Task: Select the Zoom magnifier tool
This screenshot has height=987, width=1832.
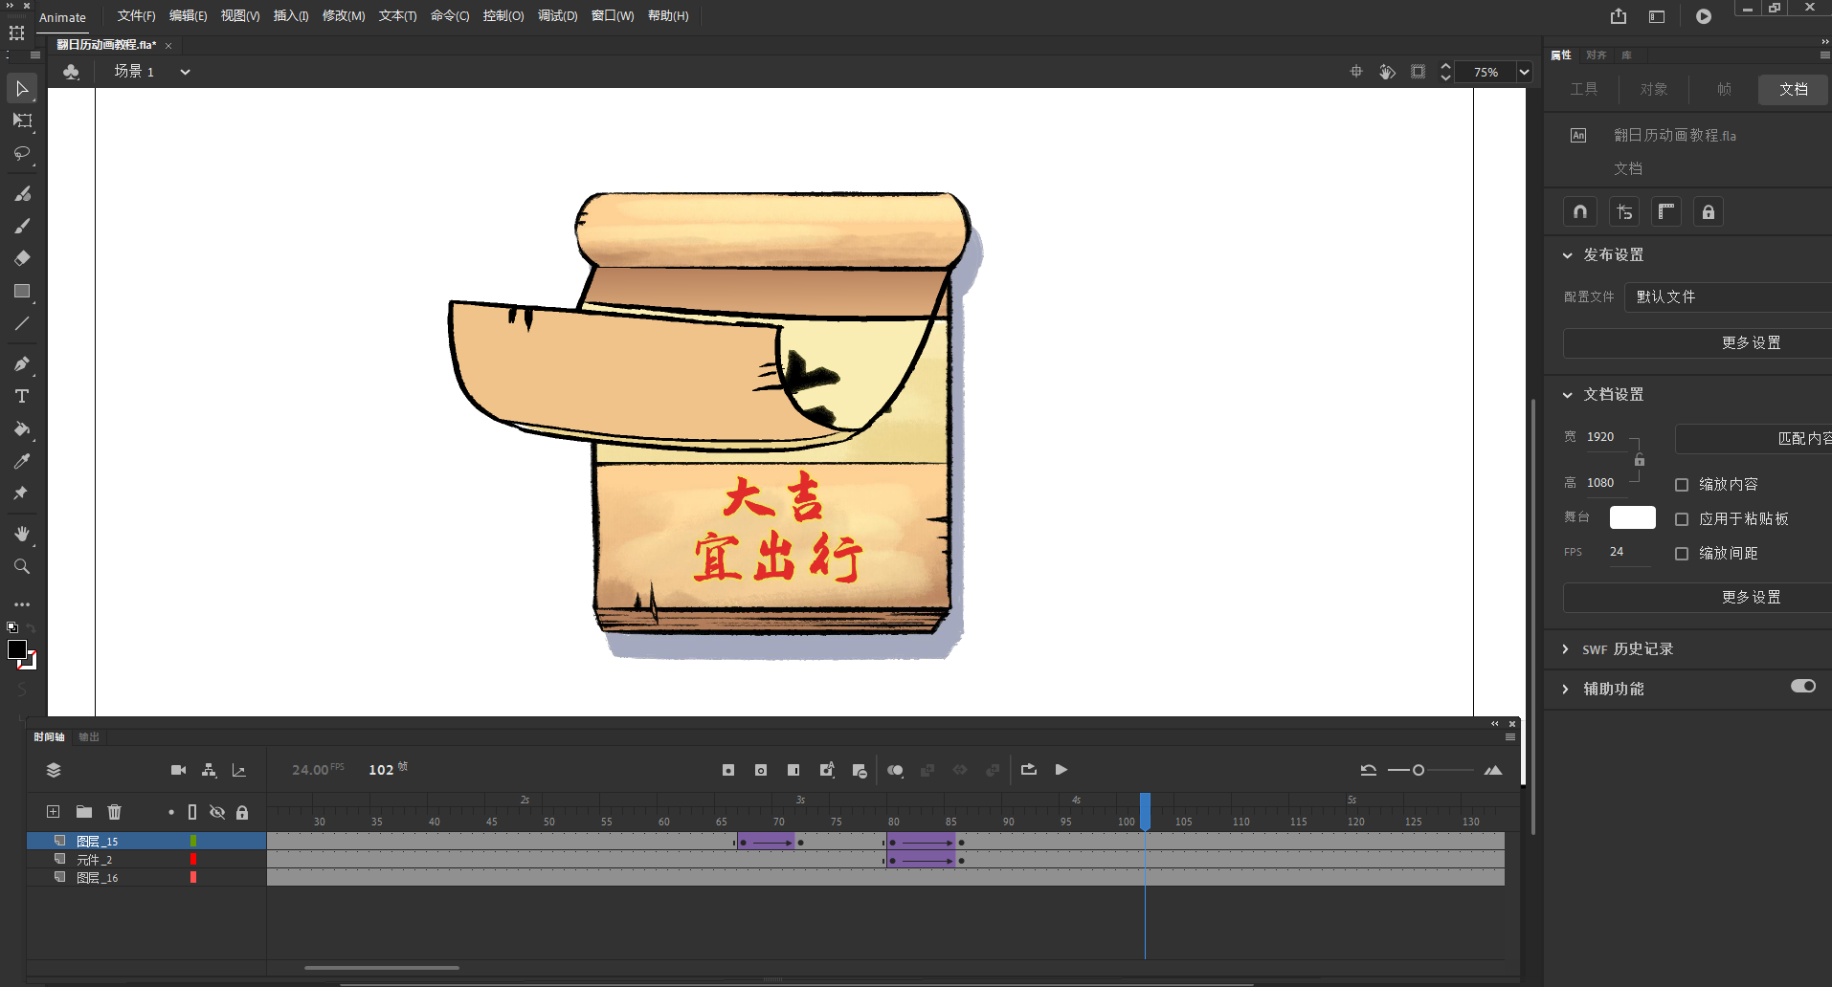Action: [22, 566]
